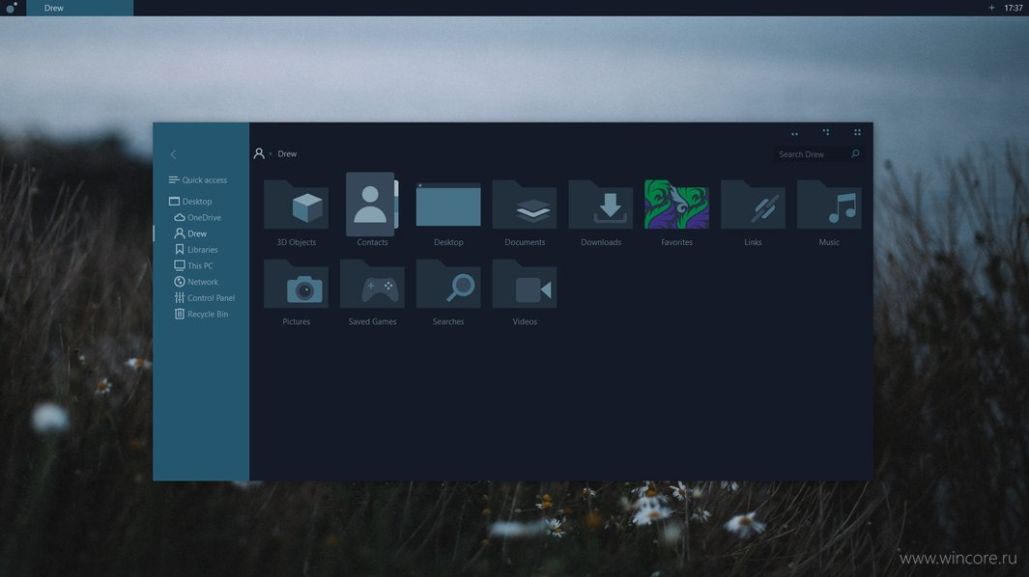Open This PC in the sidebar
1029x577 pixels.
pyautogui.click(x=193, y=265)
